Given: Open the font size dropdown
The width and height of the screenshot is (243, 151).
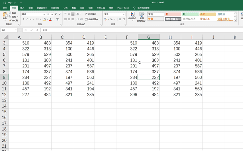Looking at the screenshot, I should coord(52,14).
